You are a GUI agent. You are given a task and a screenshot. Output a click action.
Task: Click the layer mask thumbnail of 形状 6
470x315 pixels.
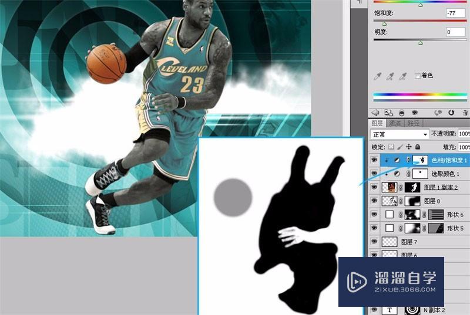(412, 215)
